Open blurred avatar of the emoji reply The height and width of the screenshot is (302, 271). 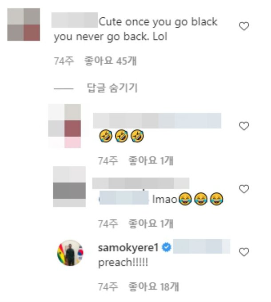coord(64,126)
